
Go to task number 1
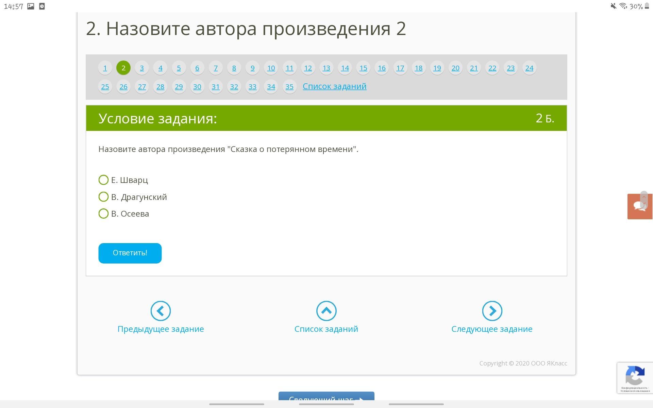point(105,68)
